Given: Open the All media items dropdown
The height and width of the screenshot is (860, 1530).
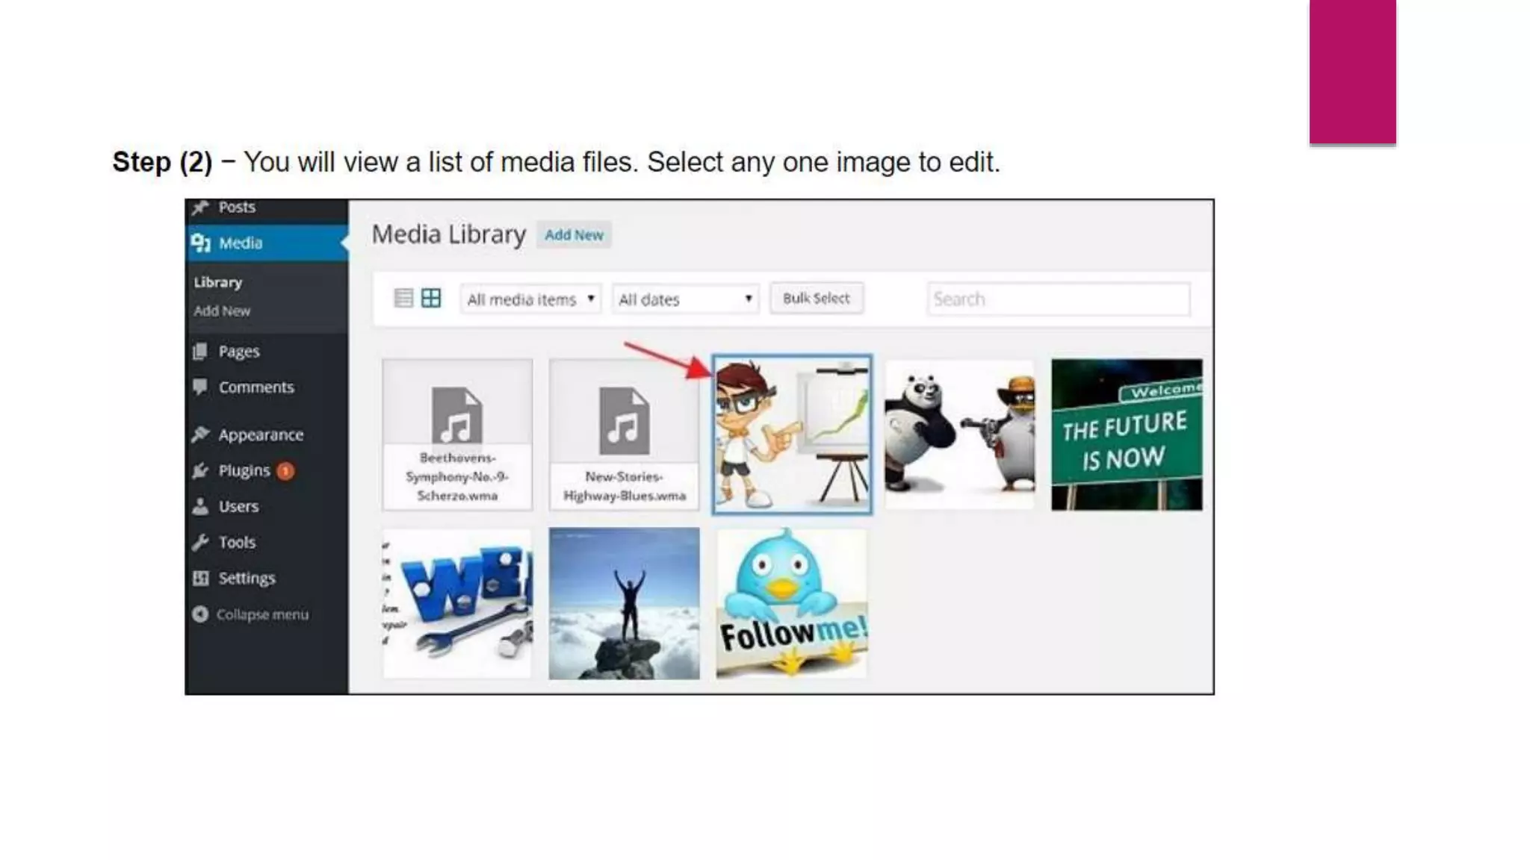Looking at the screenshot, I should pyautogui.click(x=530, y=299).
